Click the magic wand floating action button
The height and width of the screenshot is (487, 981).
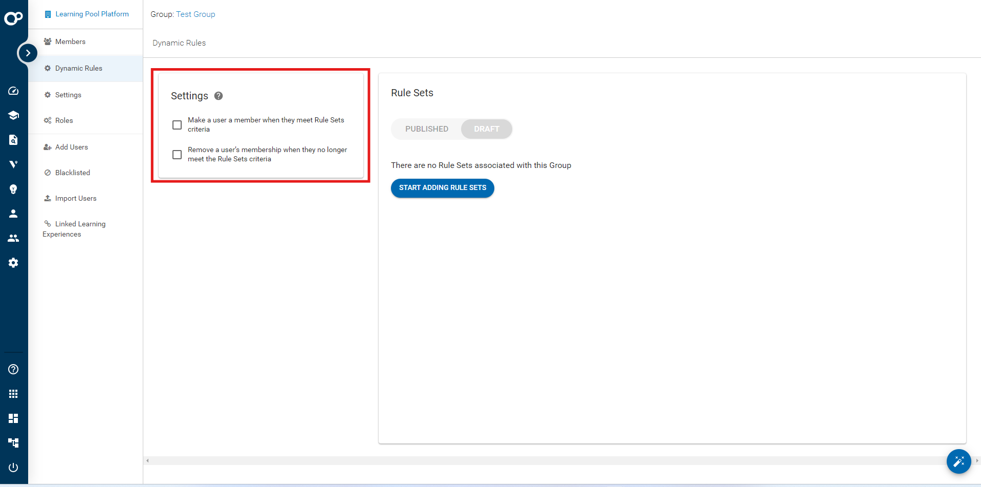(x=959, y=461)
